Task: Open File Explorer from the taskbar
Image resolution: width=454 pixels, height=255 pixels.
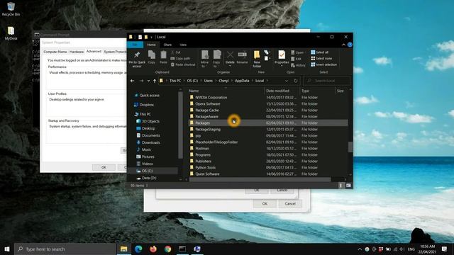Action: [x=123, y=249]
